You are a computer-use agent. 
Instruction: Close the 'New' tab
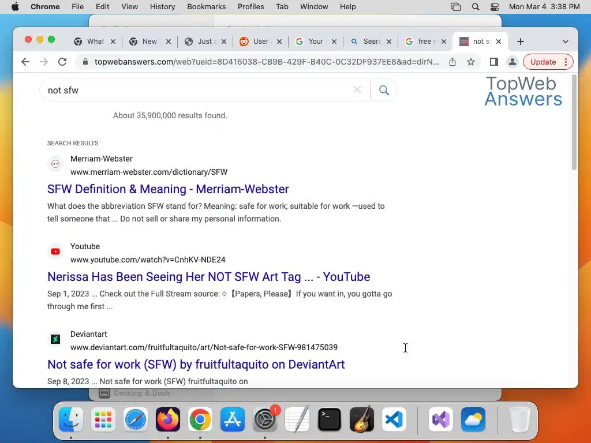[x=169, y=42]
